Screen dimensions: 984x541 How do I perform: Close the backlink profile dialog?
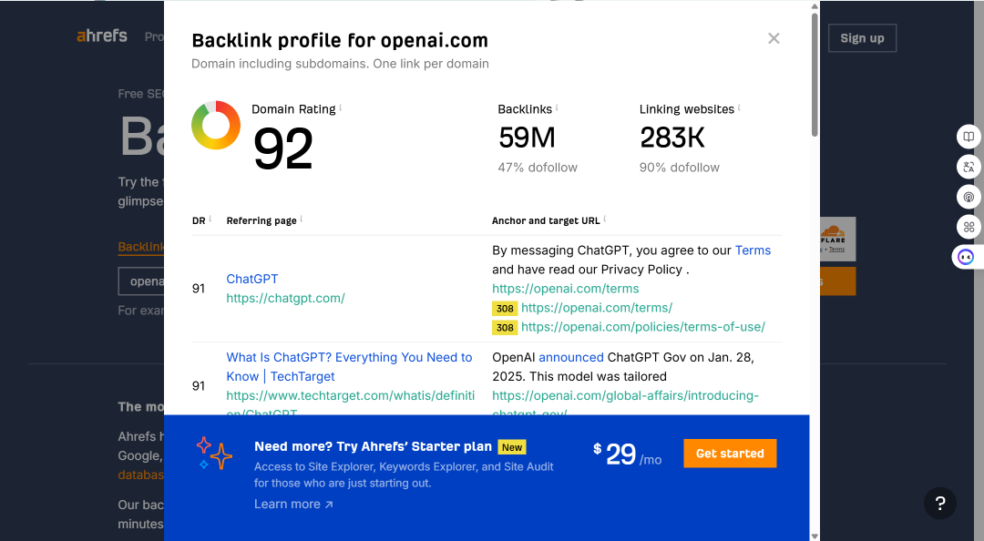[x=774, y=38]
